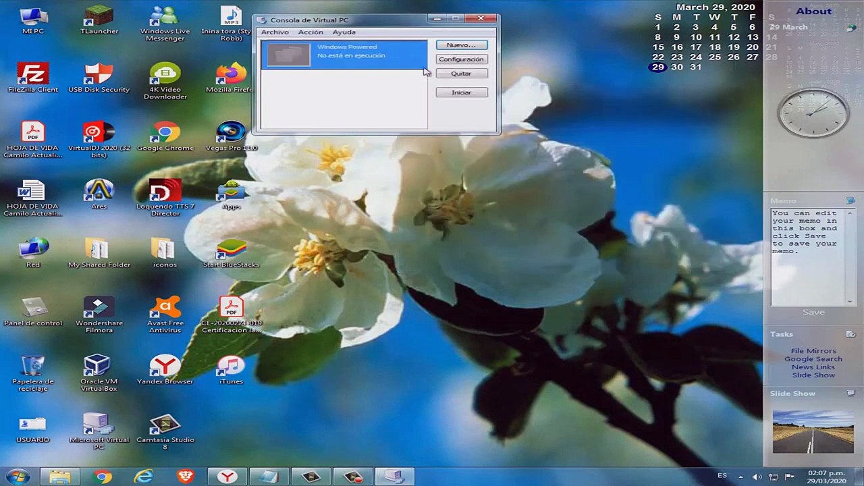Open Camtasia Studio 8 shortcut
The width and height of the screenshot is (864, 486).
pos(165,432)
